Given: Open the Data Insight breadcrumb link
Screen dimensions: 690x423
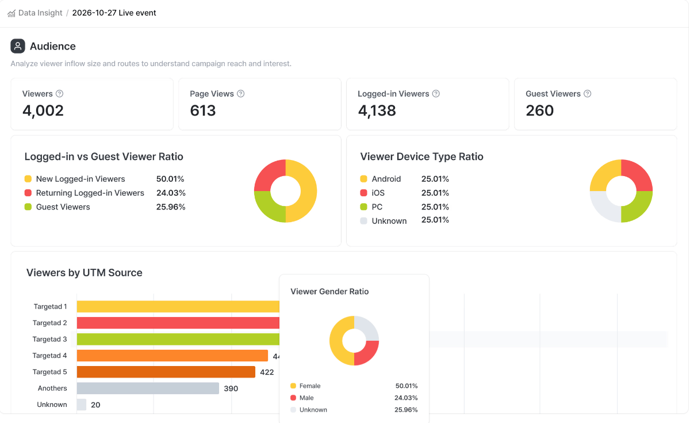Looking at the screenshot, I should 40,13.
